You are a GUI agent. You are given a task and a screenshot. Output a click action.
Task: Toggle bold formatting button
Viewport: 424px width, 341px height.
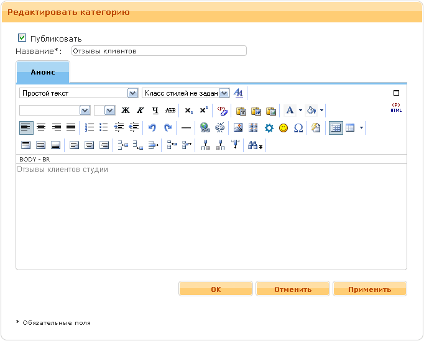[126, 111]
